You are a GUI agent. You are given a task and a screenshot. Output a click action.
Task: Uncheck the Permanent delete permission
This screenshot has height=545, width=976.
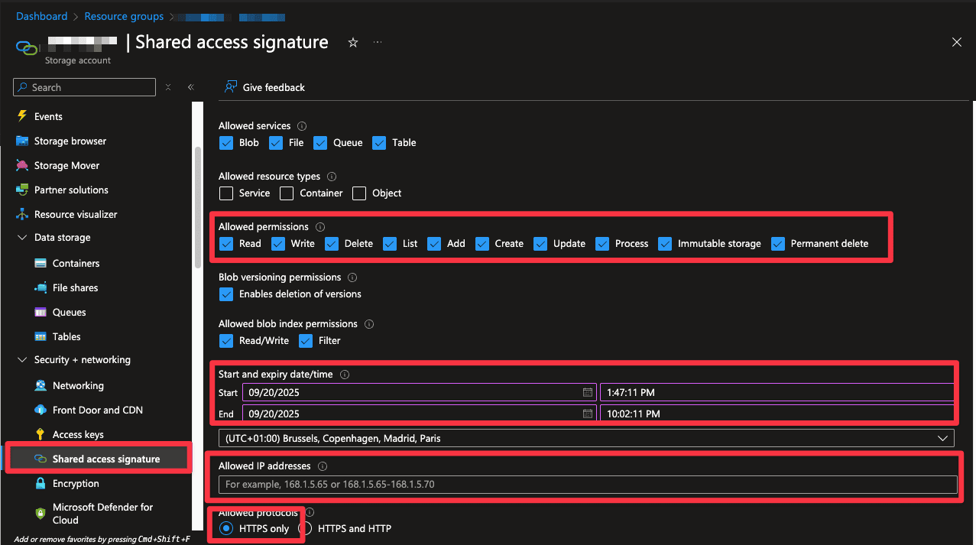click(x=778, y=244)
